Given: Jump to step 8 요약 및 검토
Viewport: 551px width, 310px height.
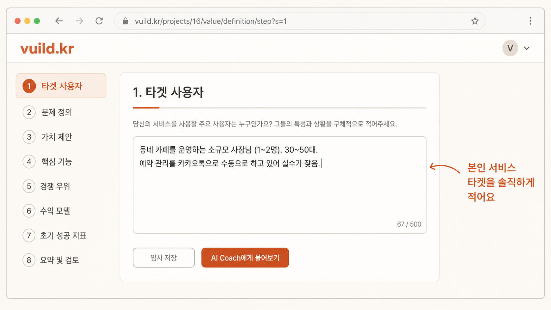Looking at the screenshot, I should (x=51, y=260).
